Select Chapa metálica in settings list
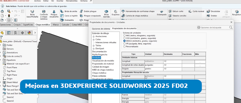The width and height of the screenshot is (241, 103). [x=99, y=73]
